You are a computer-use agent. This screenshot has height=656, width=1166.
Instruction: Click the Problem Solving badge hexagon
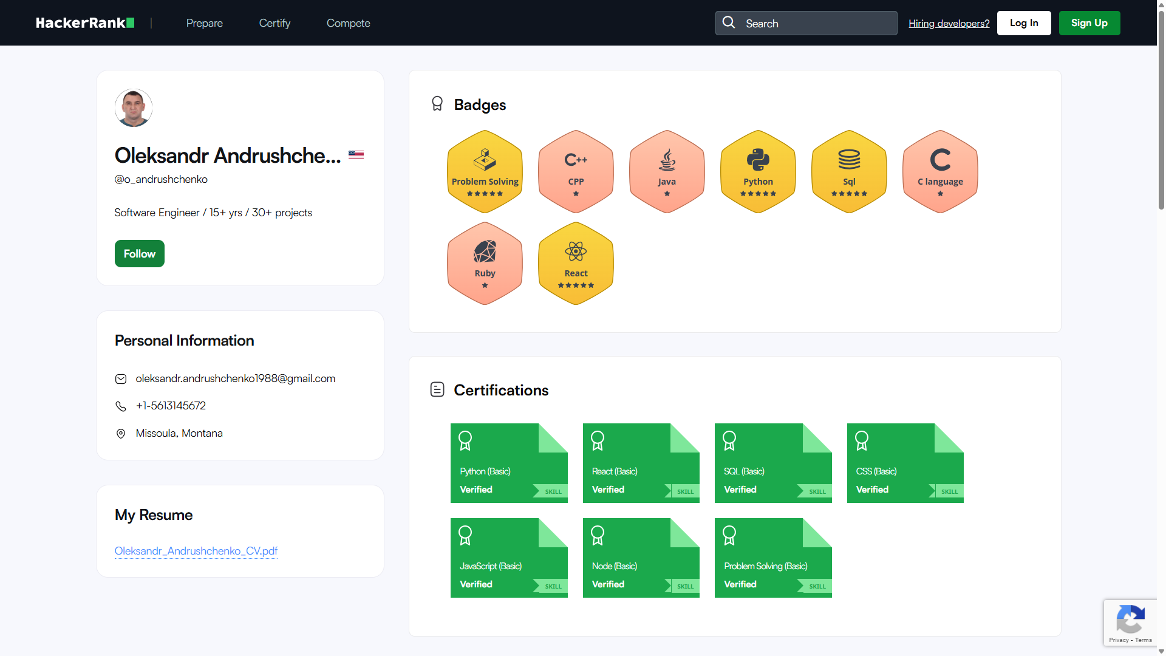point(484,171)
